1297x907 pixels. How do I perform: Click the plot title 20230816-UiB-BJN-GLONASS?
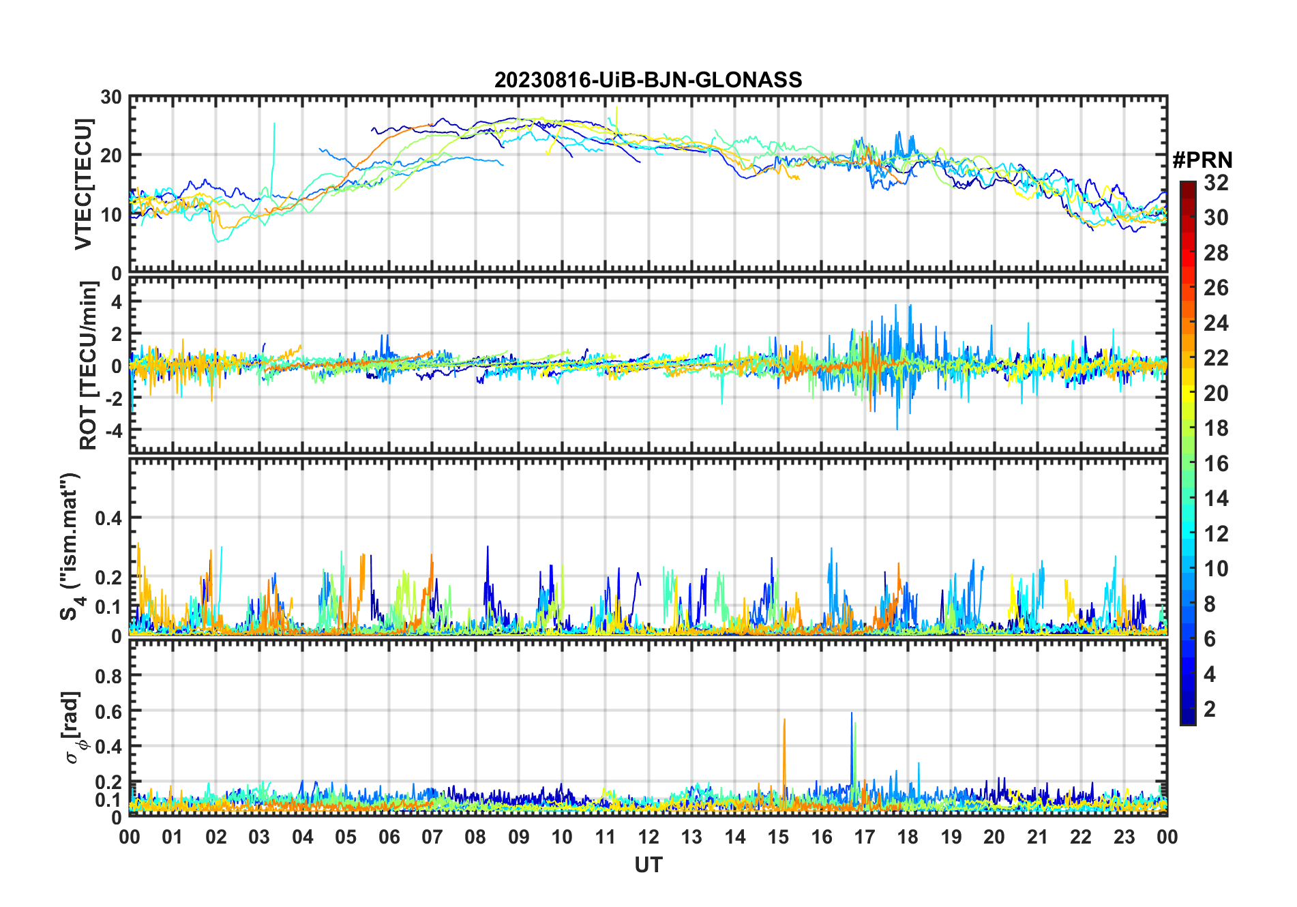coord(648,80)
